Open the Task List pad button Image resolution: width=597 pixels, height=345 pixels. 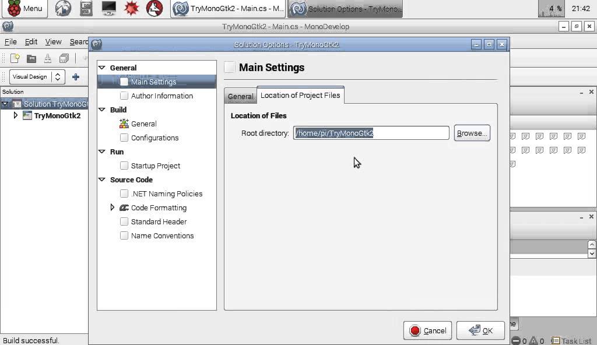point(571,341)
